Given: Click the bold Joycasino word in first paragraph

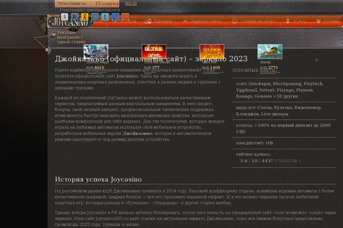Looking at the screenshot, I should tap(127, 76).
